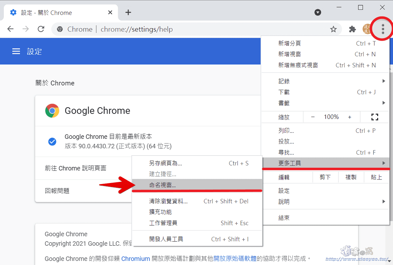The width and height of the screenshot is (393, 265).
Task: Close the 設定 - 關於 Chrome tab
Action: (x=110, y=12)
